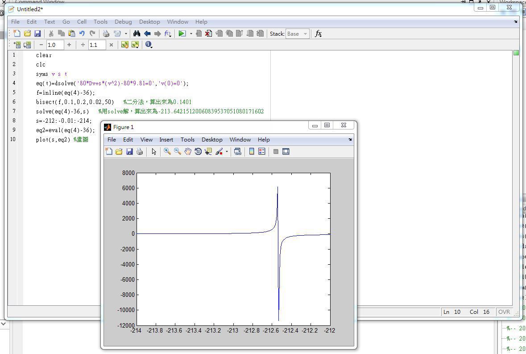Paste clipboard into the editor
This screenshot has height=354, width=526.
pyautogui.click(x=71, y=33)
